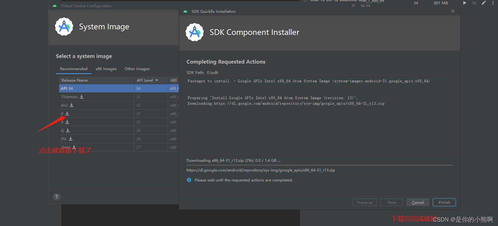Click the disabled Previous button
The image size is (498, 226).
[x=365, y=202]
